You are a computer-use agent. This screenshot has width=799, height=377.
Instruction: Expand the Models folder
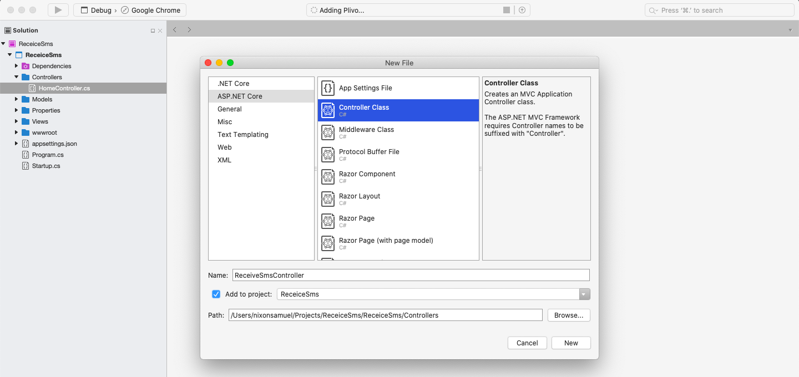(17, 99)
